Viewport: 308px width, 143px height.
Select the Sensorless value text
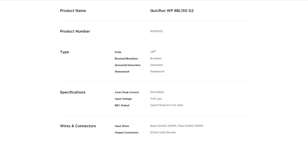click(x=156, y=65)
